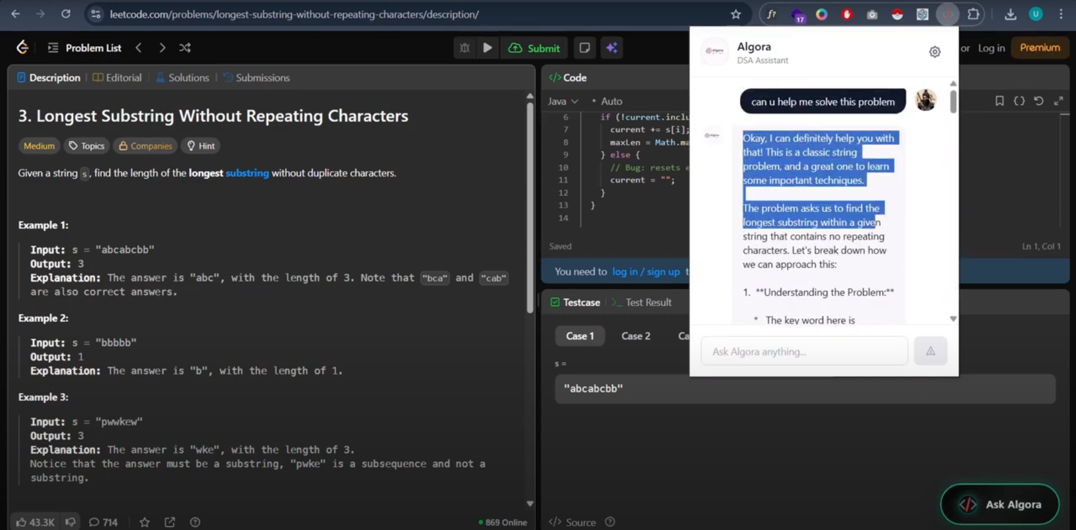The height and width of the screenshot is (530, 1076).
Task: Open the Chrome three-dot menu
Action: 1061,15
